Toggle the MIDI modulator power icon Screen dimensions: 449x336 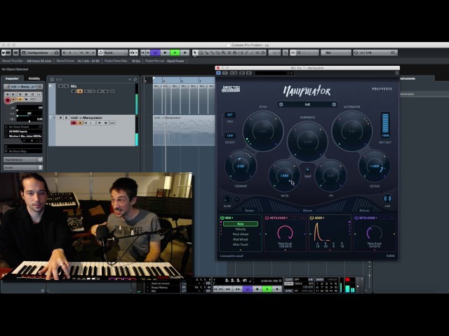222,218
